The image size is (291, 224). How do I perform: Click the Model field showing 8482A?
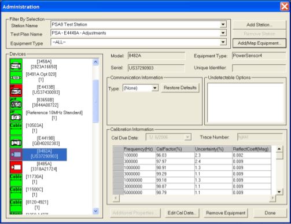pos(156,56)
